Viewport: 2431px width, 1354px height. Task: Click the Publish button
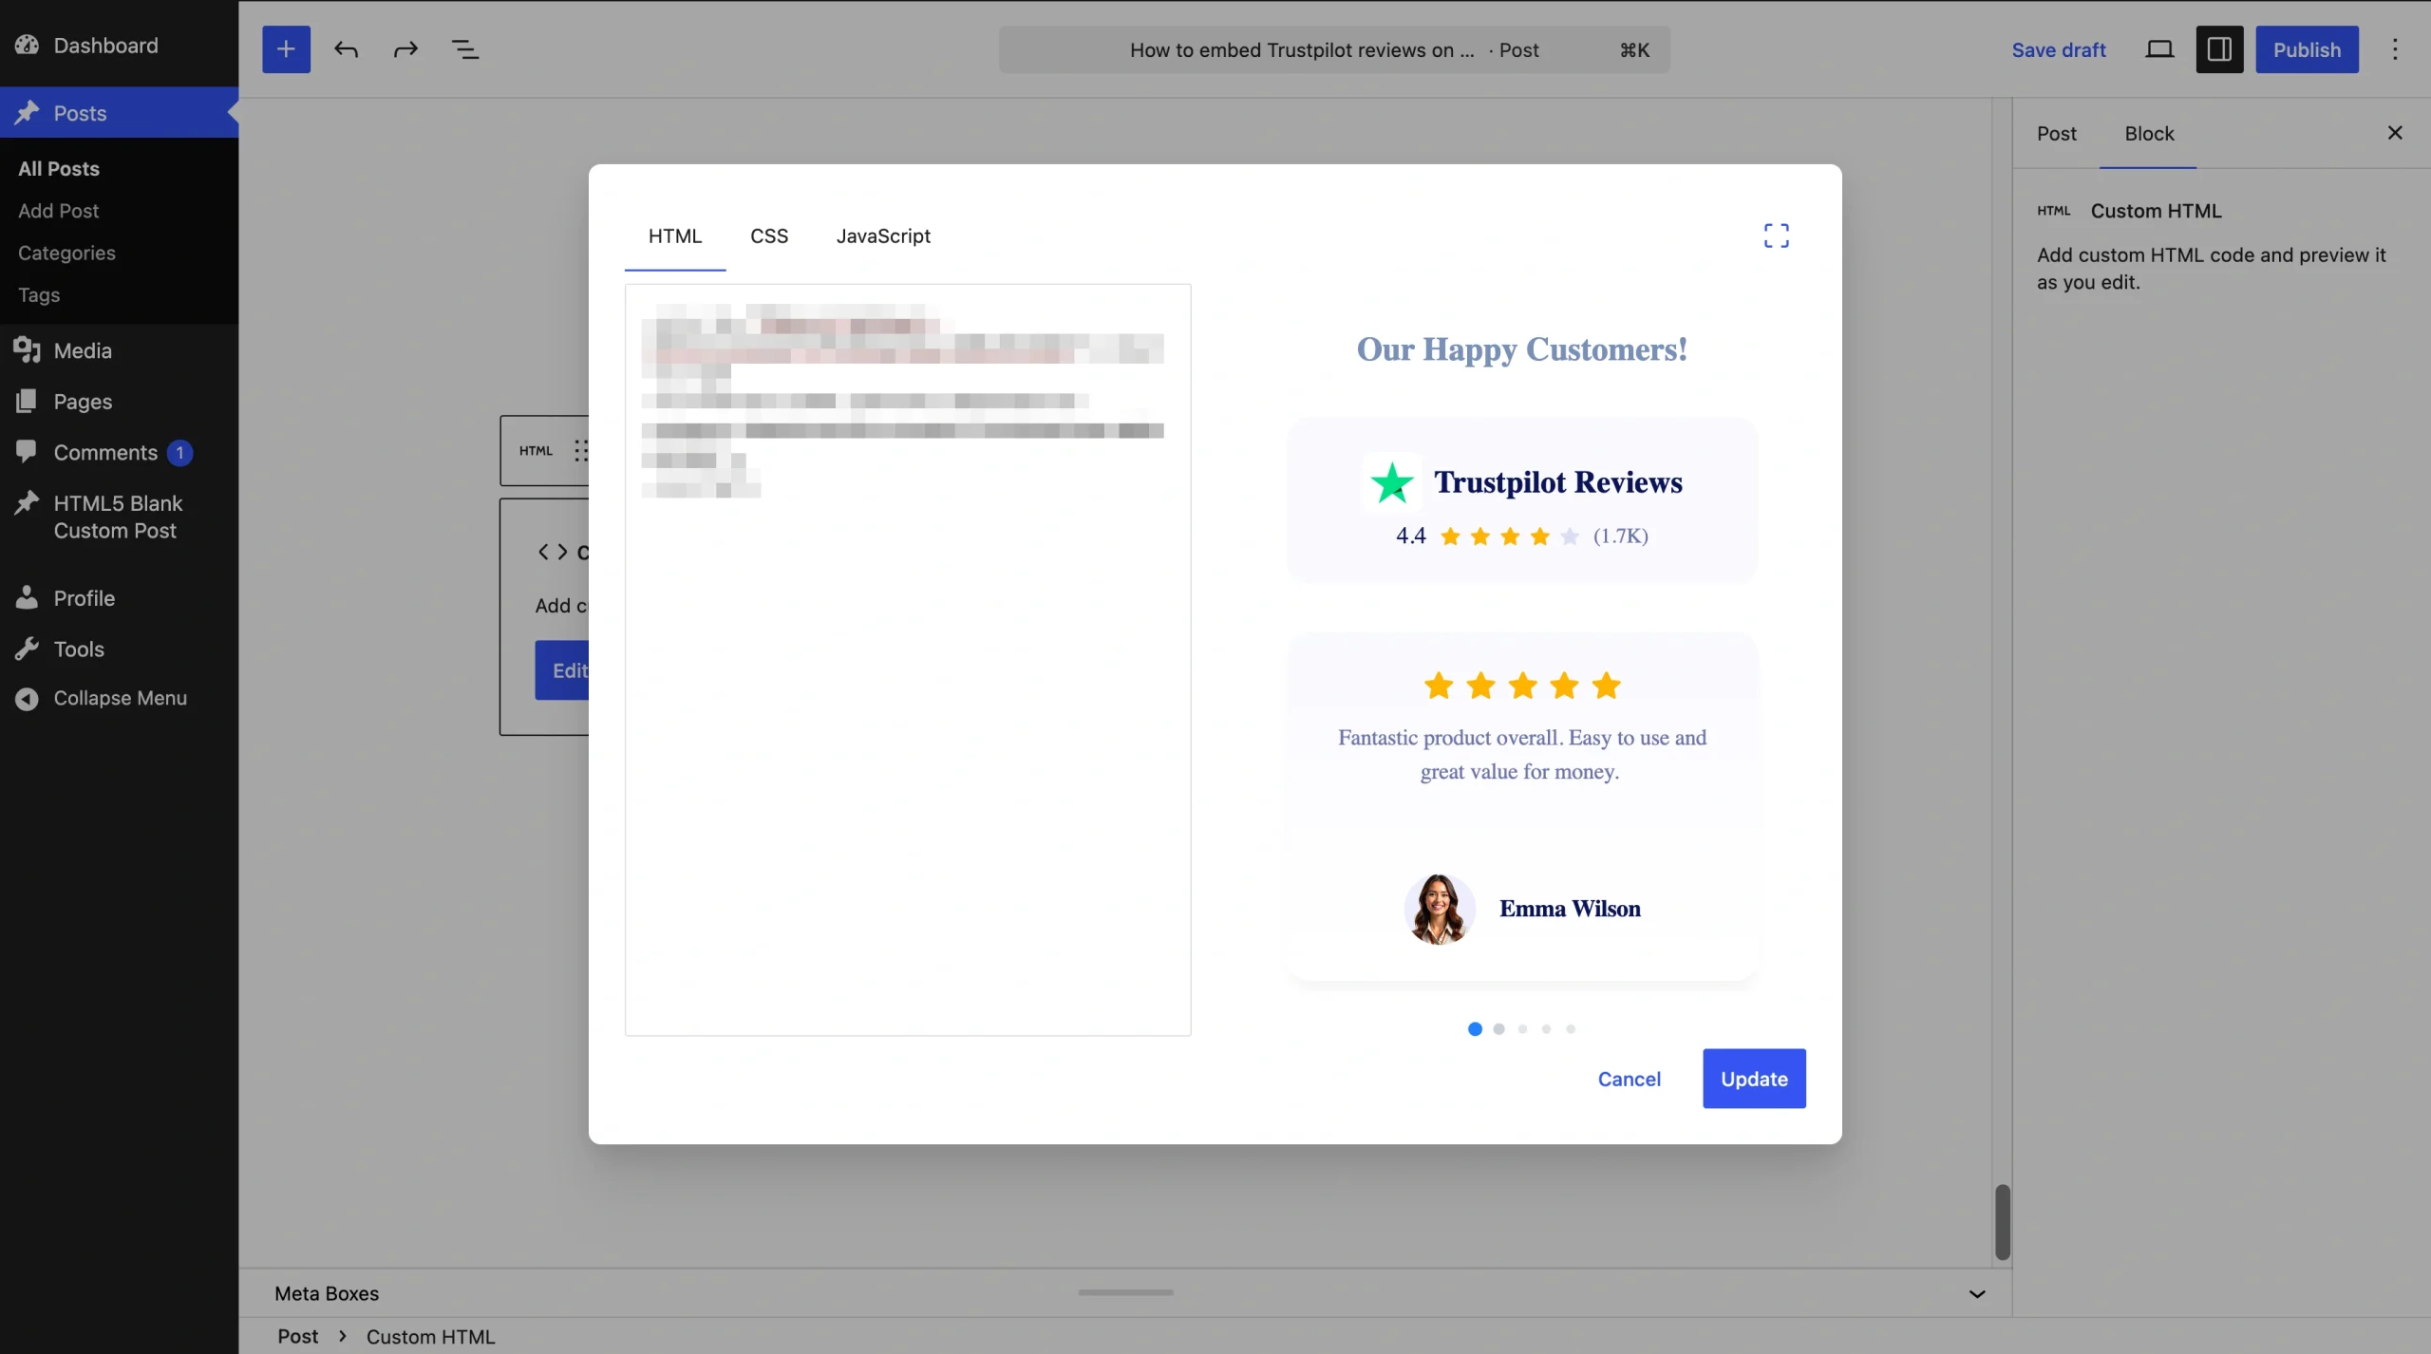pos(2308,49)
